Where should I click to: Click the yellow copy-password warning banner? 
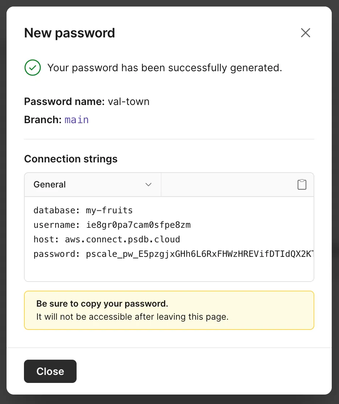tap(169, 310)
